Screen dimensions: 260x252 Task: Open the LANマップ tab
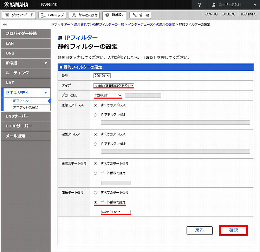click(52, 15)
